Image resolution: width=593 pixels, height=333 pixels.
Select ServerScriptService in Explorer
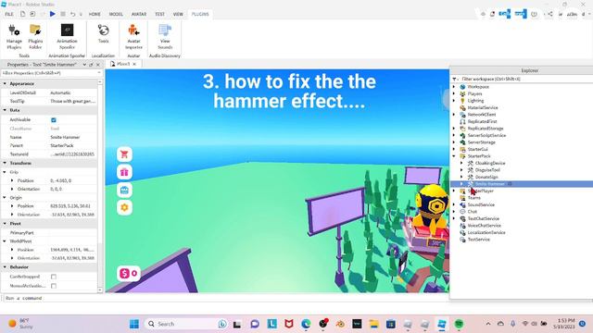pyautogui.click(x=486, y=135)
